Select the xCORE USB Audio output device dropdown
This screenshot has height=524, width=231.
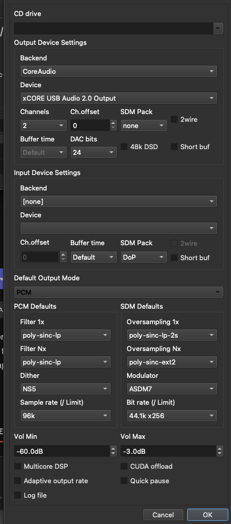click(x=118, y=98)
